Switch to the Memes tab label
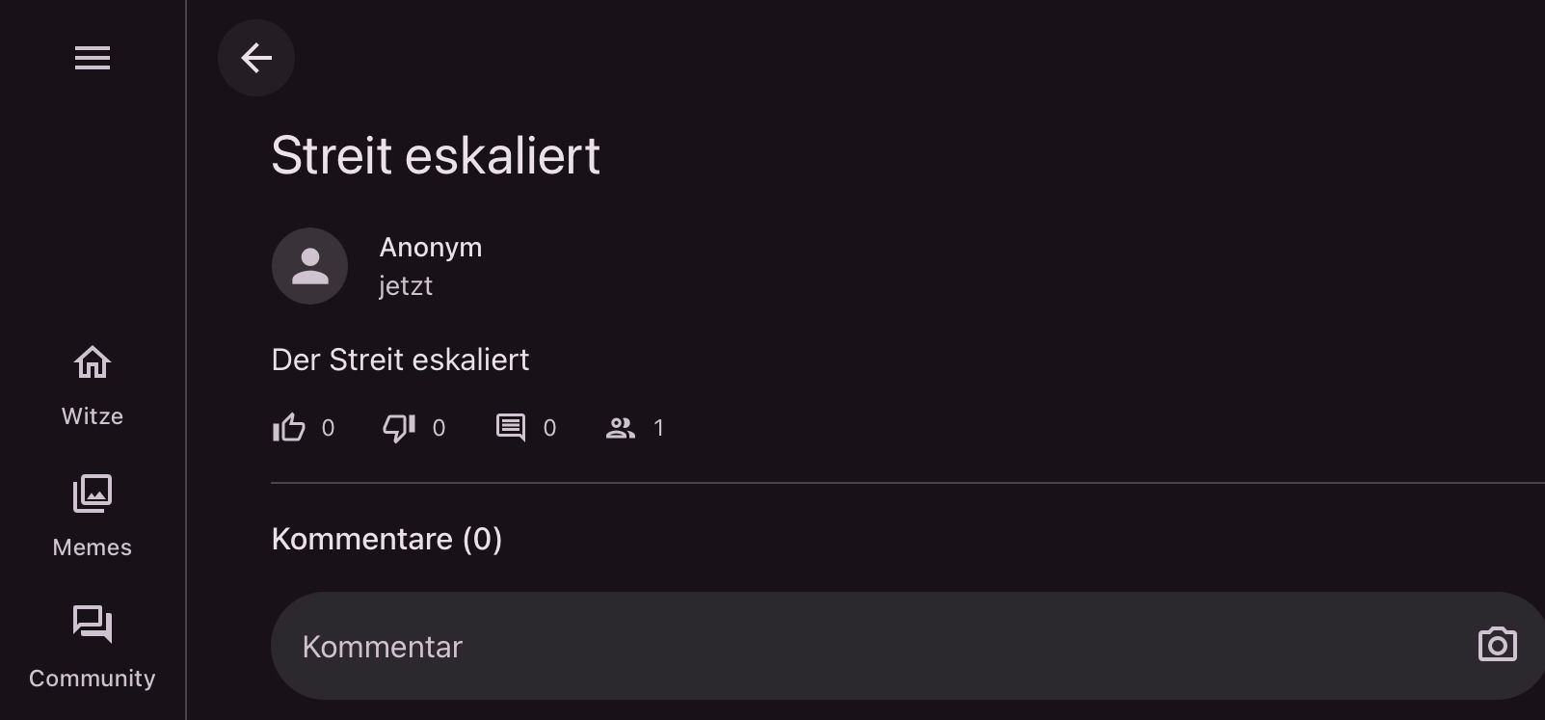This screenshot has width=1545, height=720. point(93,547)
